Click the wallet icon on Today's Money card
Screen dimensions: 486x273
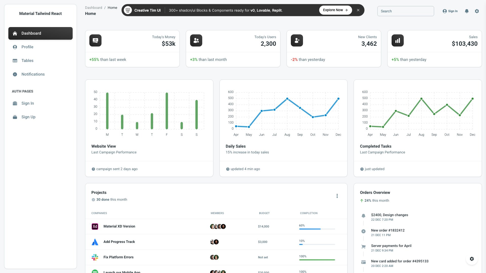[x=95, y=40]
